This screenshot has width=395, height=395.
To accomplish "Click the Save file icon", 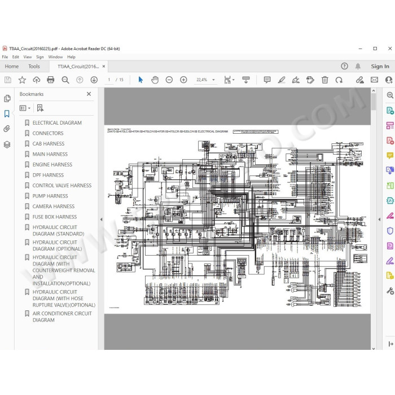I will [x=8, y=80].
